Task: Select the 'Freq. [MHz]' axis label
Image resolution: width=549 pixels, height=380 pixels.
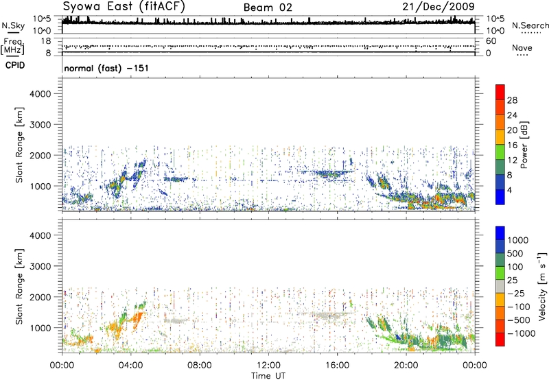Action: (x=13, y=46)
